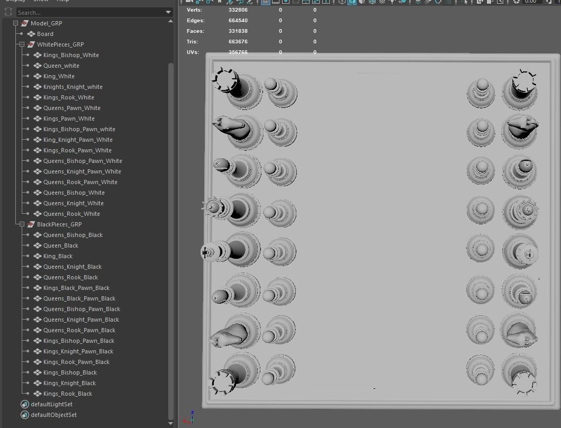Click the Verts count 332806 in HUD
Viewport: 561px width, 428px height.
point(238,10)
